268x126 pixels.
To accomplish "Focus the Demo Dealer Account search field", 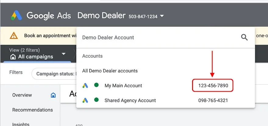I will [166, 37].
